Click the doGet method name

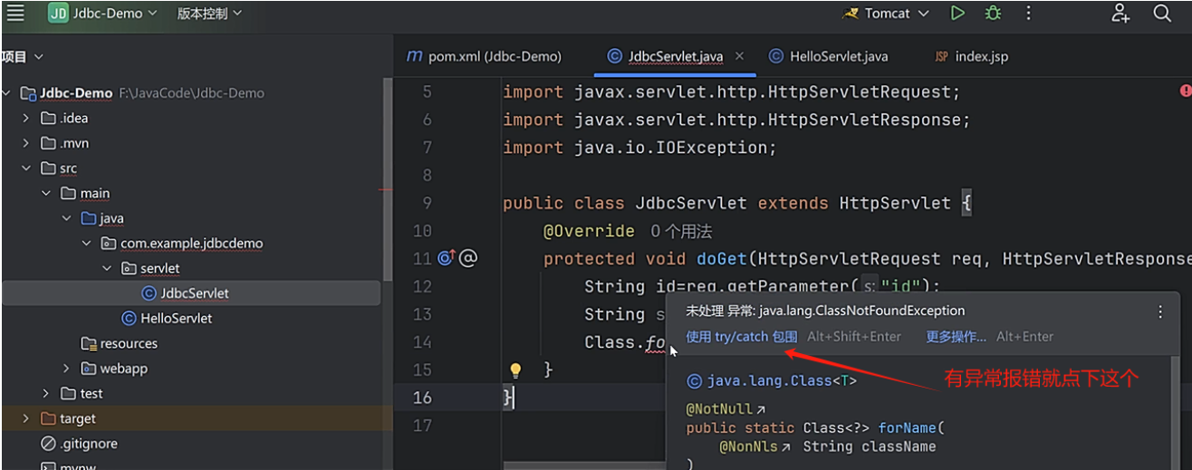click(722, 259)
